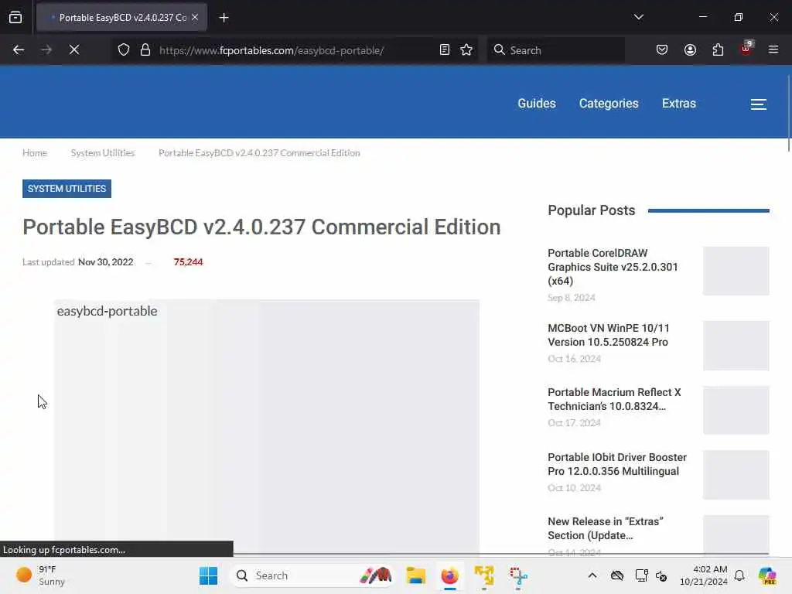
Task: Go to Home breadcrumb
Action: [x=34, y=152]
